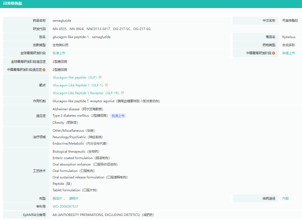This screenshot has height=220, width=302.
Task: Select the drug name value semaglutide
Action: click(x=62, y=21)
